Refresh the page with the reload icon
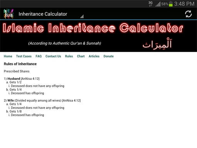197x148 pixels. 188,14
